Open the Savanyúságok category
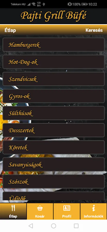The image size is (107, 232). (54, 164)
